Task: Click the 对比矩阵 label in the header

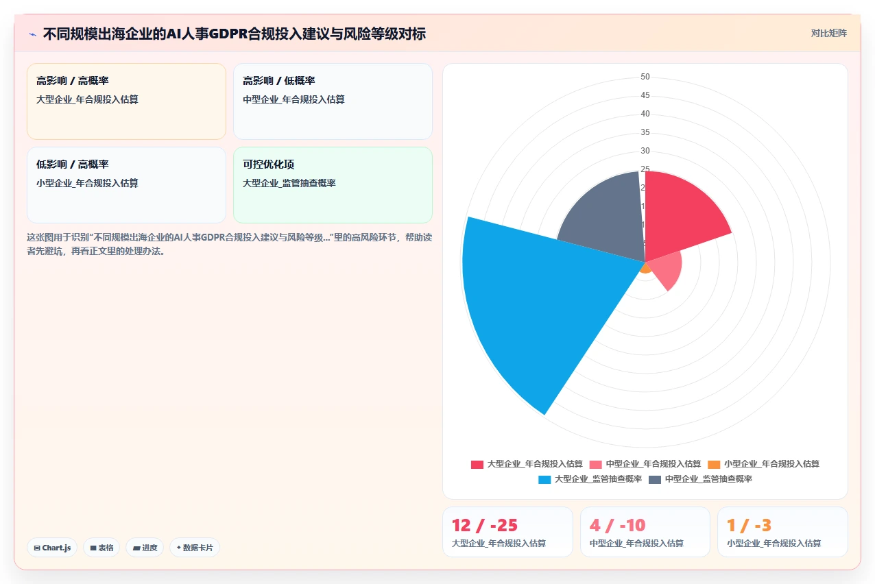Action: (828, 33)
